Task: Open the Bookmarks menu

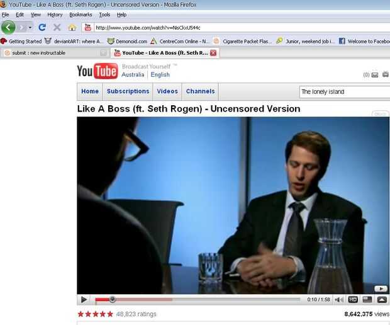Action: [81, 14]
